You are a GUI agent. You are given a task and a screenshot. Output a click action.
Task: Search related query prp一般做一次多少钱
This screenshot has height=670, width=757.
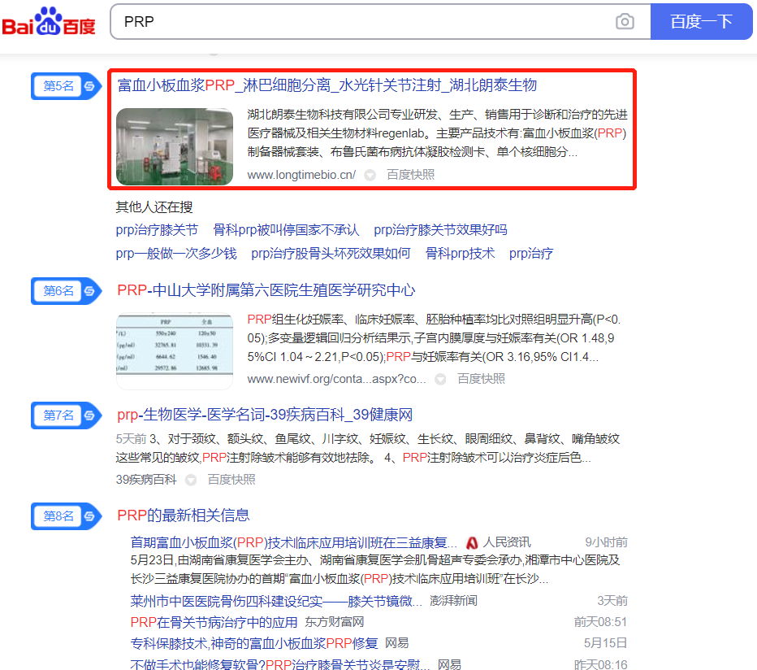pyautogui.click(x=176, y=254)
